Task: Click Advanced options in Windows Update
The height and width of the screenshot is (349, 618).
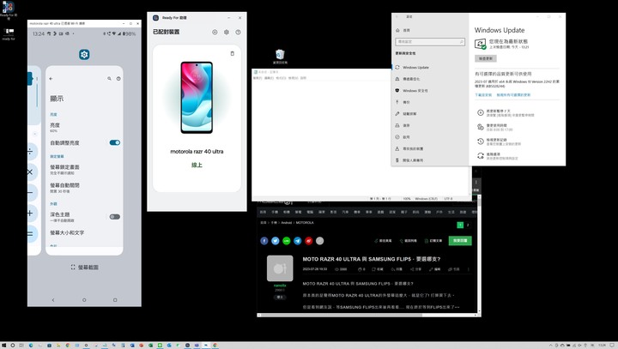Action: tap(497, 156)
